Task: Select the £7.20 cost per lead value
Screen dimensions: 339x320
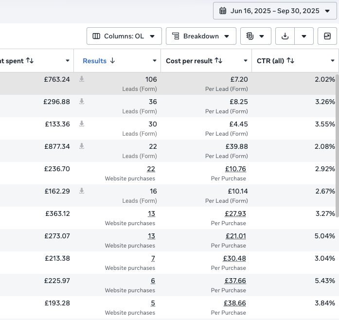Action: pos(239,79)
